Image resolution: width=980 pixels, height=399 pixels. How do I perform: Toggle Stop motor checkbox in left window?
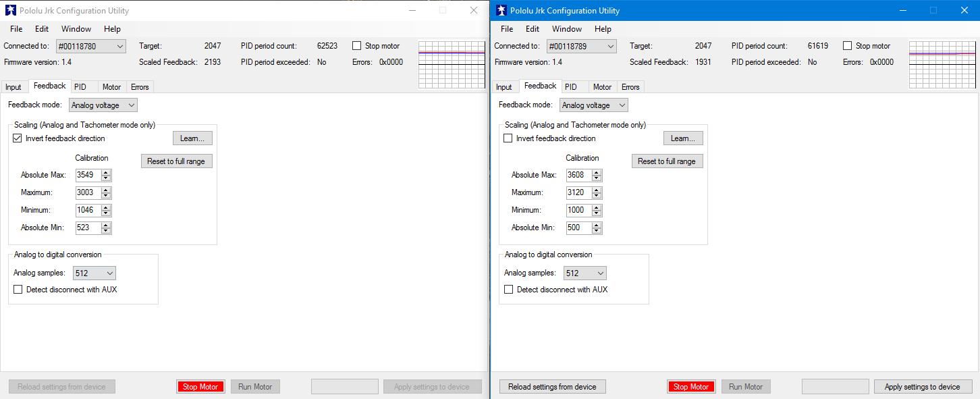(x=357, y=46)
